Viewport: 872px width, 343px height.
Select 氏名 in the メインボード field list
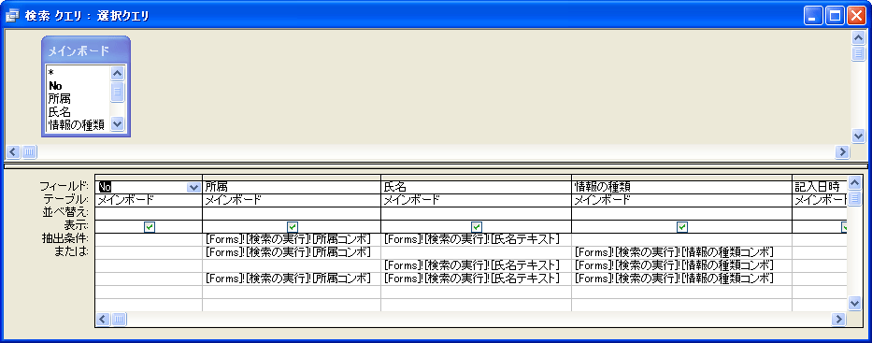pos(60,112)
